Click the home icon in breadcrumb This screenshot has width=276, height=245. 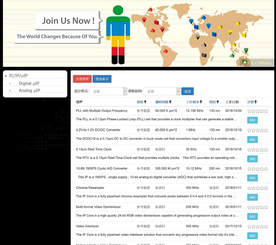(x=245, y=62)
